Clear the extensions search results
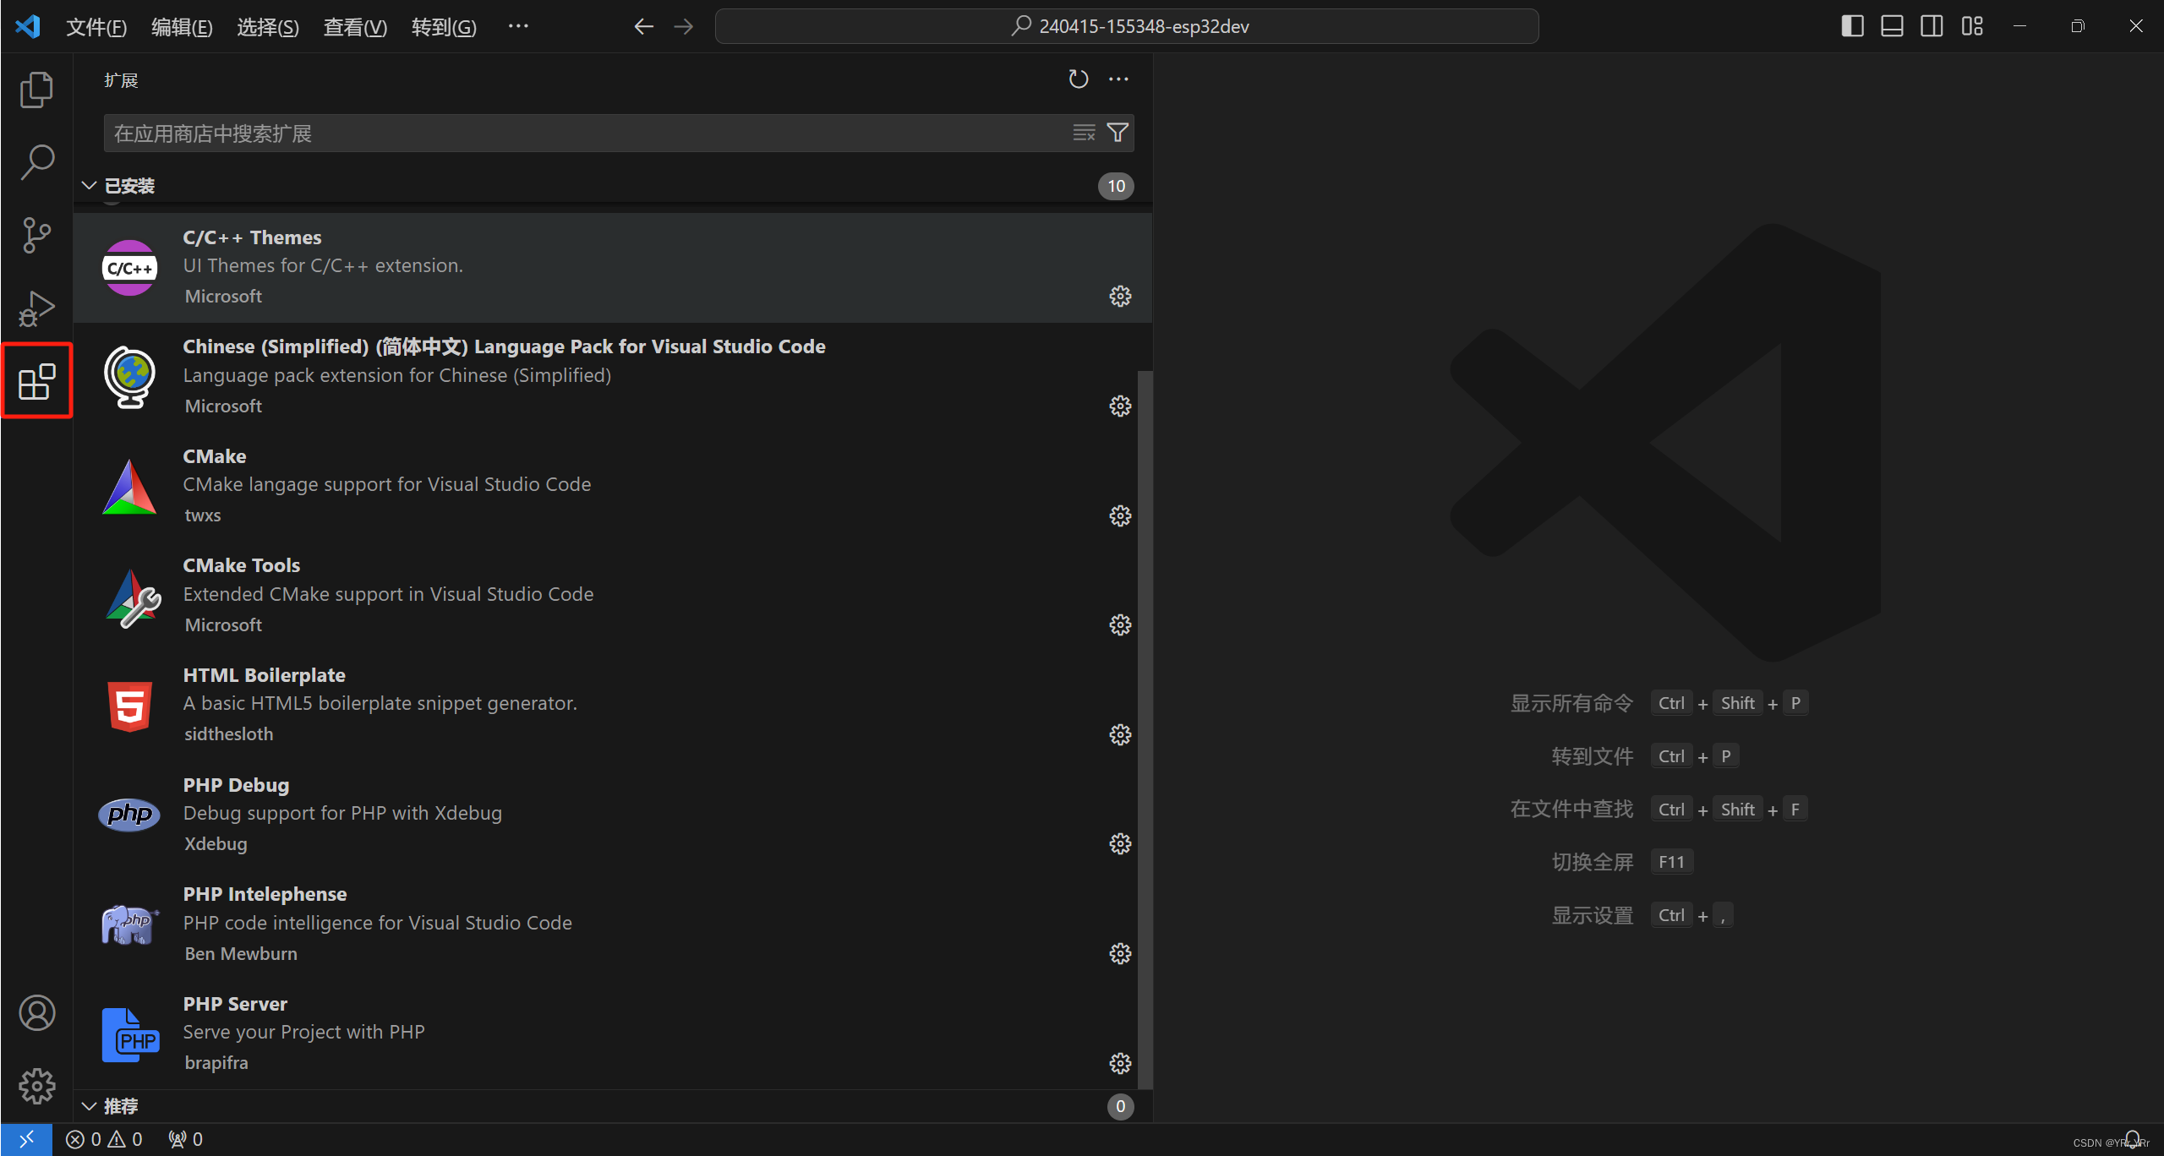This screenshot has height=1156, width=2164. 1084,133
